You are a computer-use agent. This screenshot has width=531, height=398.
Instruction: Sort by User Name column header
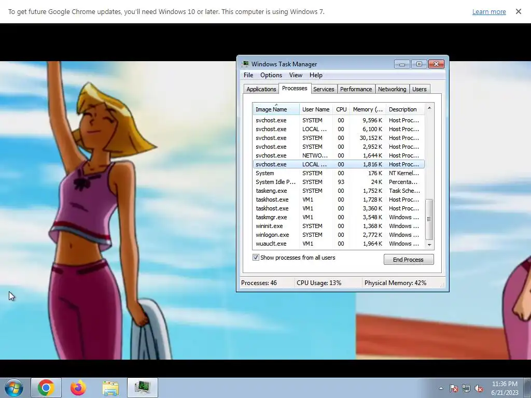click(316, 109)
